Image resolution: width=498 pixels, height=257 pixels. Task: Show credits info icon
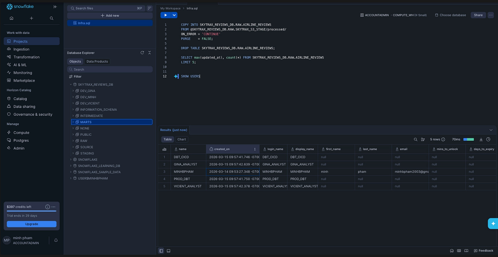(x=48, y=207)
